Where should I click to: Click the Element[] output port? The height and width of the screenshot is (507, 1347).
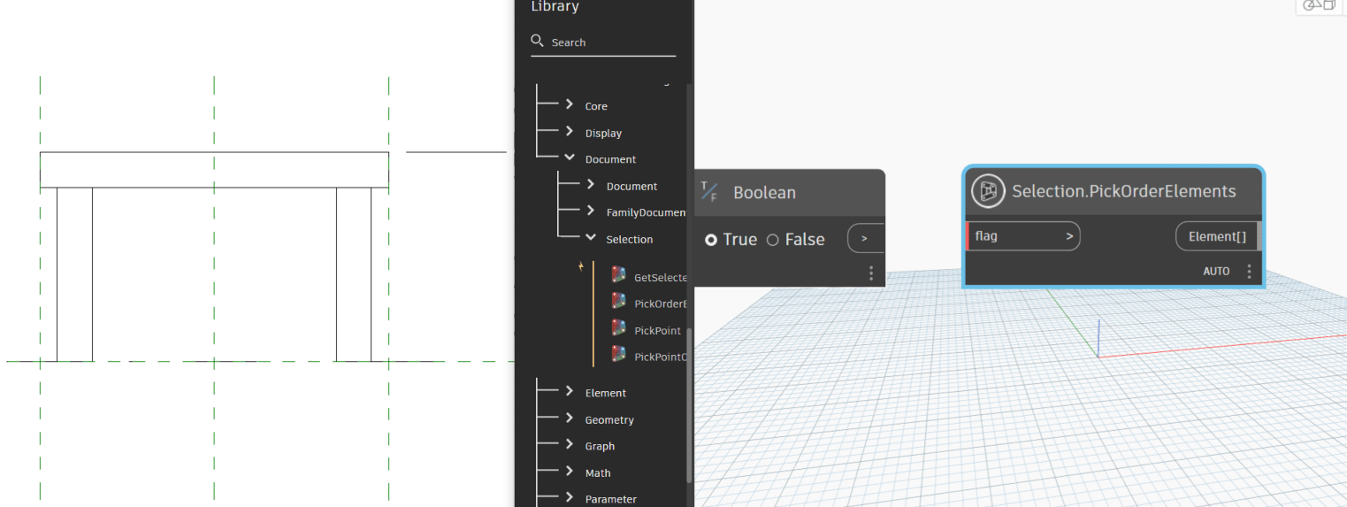click(1216, 236)
